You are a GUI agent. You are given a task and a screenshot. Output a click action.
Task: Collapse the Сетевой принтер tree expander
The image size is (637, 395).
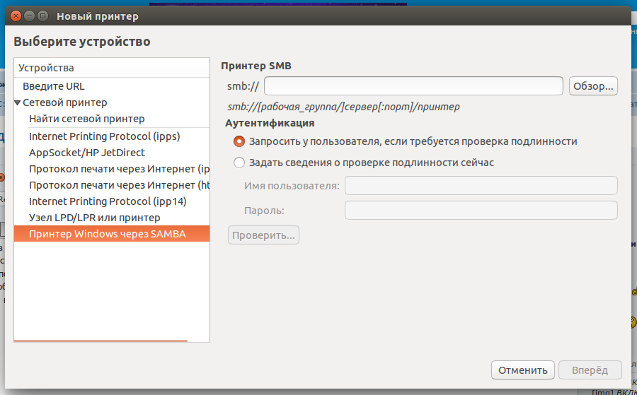click(x=18, y=102)
